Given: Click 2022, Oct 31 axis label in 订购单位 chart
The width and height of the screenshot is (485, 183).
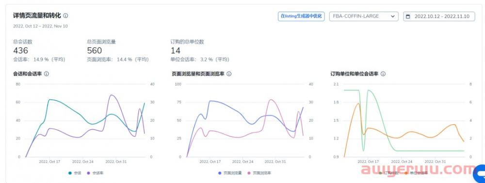Looking at the screenshot, I should coord(435,162).
